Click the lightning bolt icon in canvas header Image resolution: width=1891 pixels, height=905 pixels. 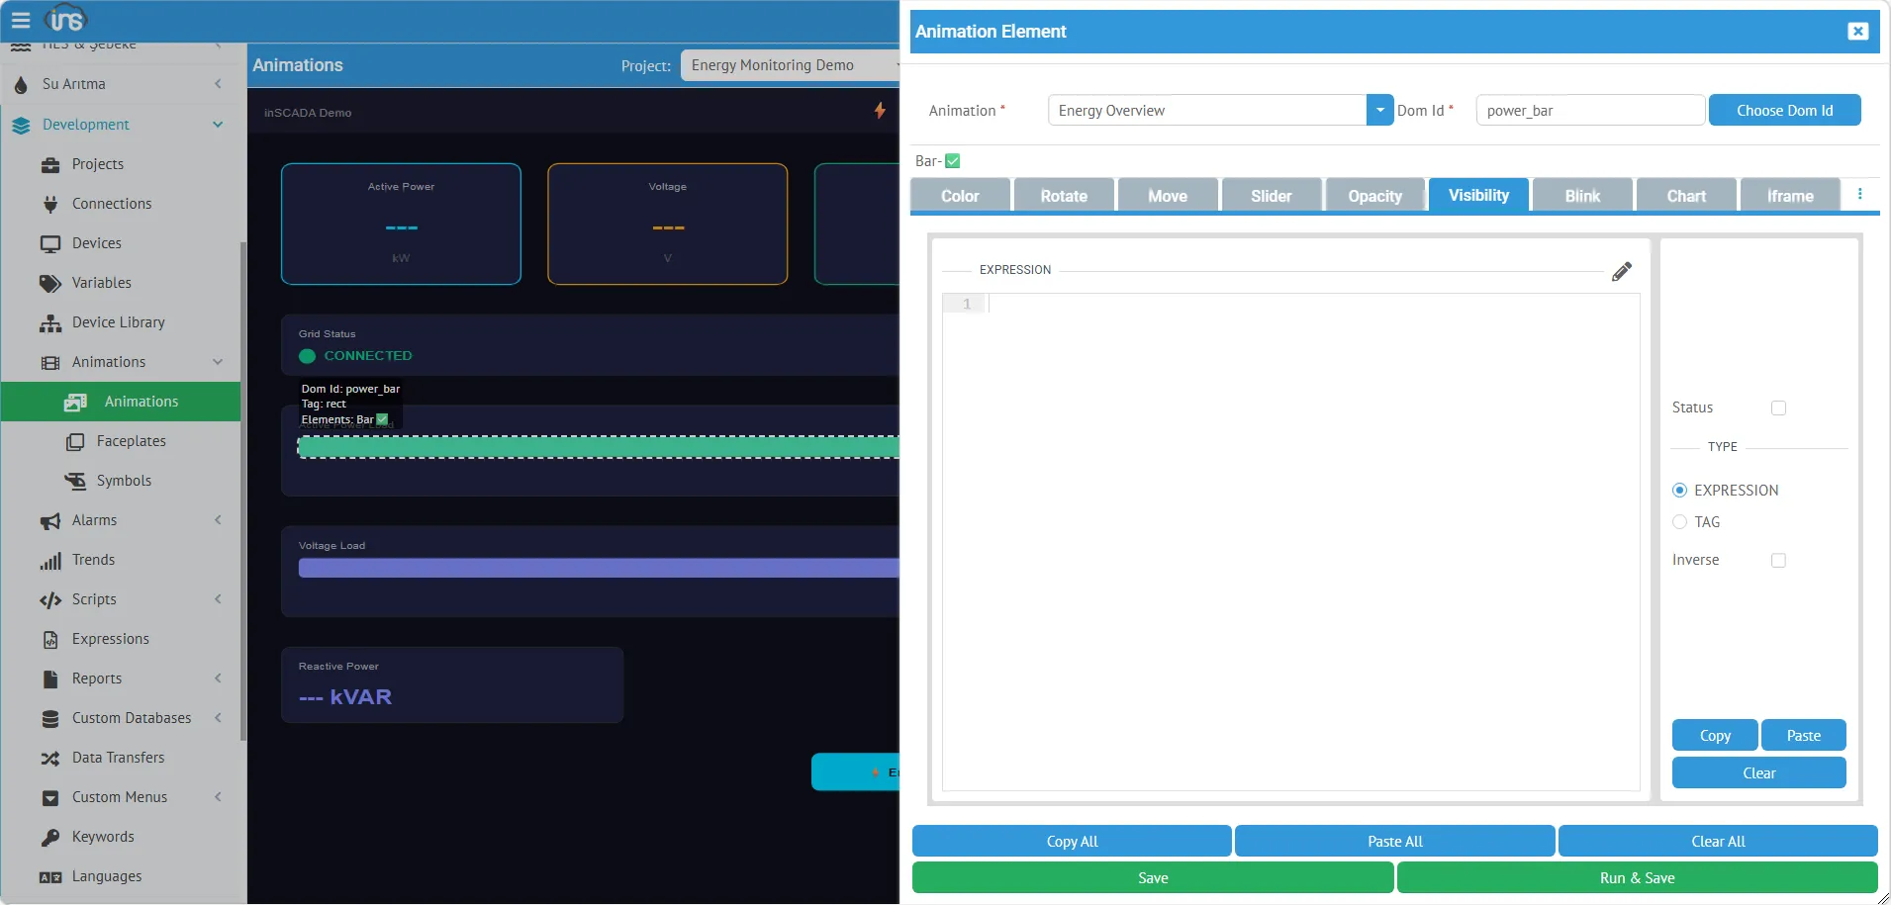(x=879, y=111)
